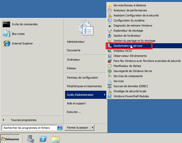Click the Bloc-notes label
The width and height of the screenshot is (182, 143).
[18, 34]
